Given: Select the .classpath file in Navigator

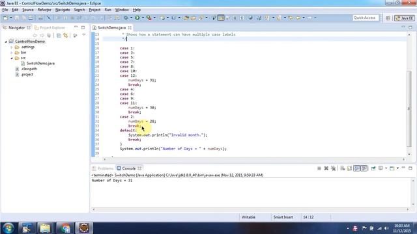Looking at the screenshot, I should pyautogui.click(x=29, y=69).
